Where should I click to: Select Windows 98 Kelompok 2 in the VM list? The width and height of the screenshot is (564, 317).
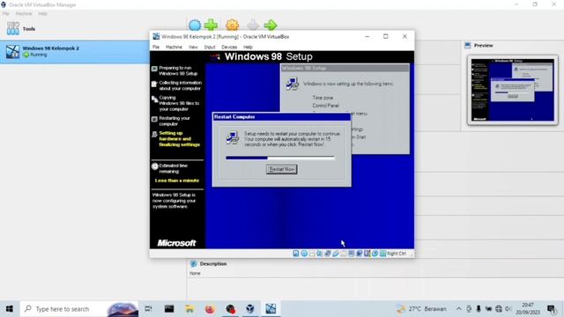pyautogui.click(x=75, y=52)
